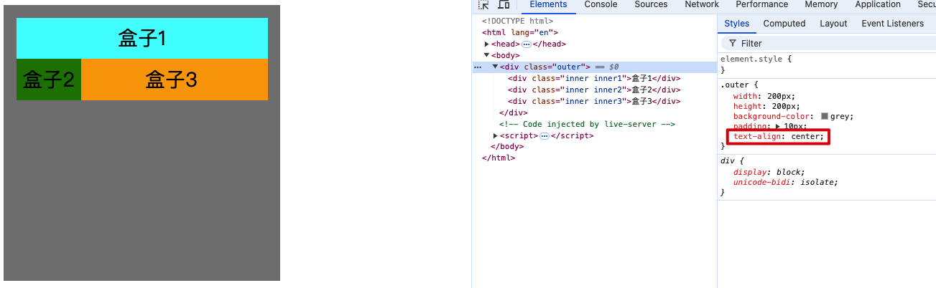
Task: Click the closing </html> tag row
Action: tap(499, 158)
